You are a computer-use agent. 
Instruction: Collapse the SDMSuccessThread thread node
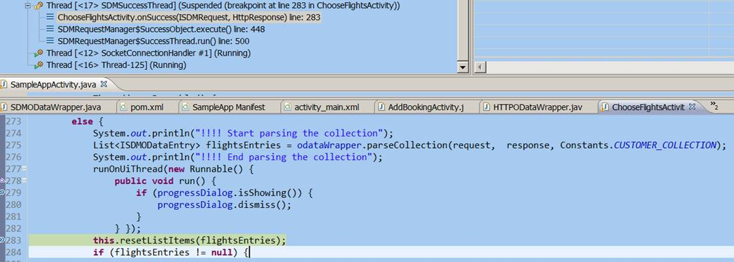pyautogui.click(x=27, y=6)
